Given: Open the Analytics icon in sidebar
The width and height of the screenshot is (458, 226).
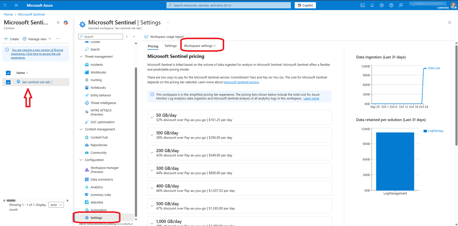Looking at the screenshot, I should point(87,187).
